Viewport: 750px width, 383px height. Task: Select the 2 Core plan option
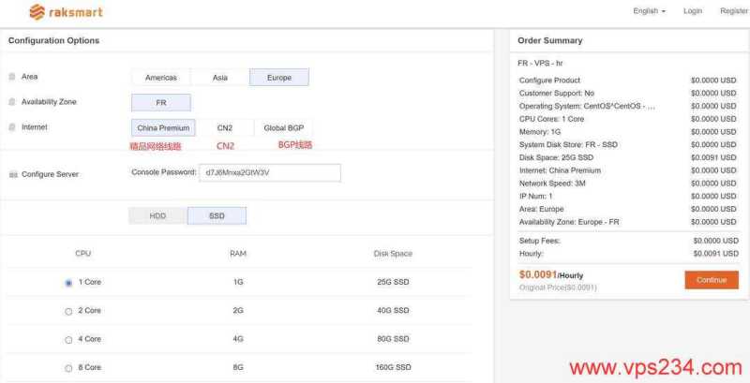68,311
